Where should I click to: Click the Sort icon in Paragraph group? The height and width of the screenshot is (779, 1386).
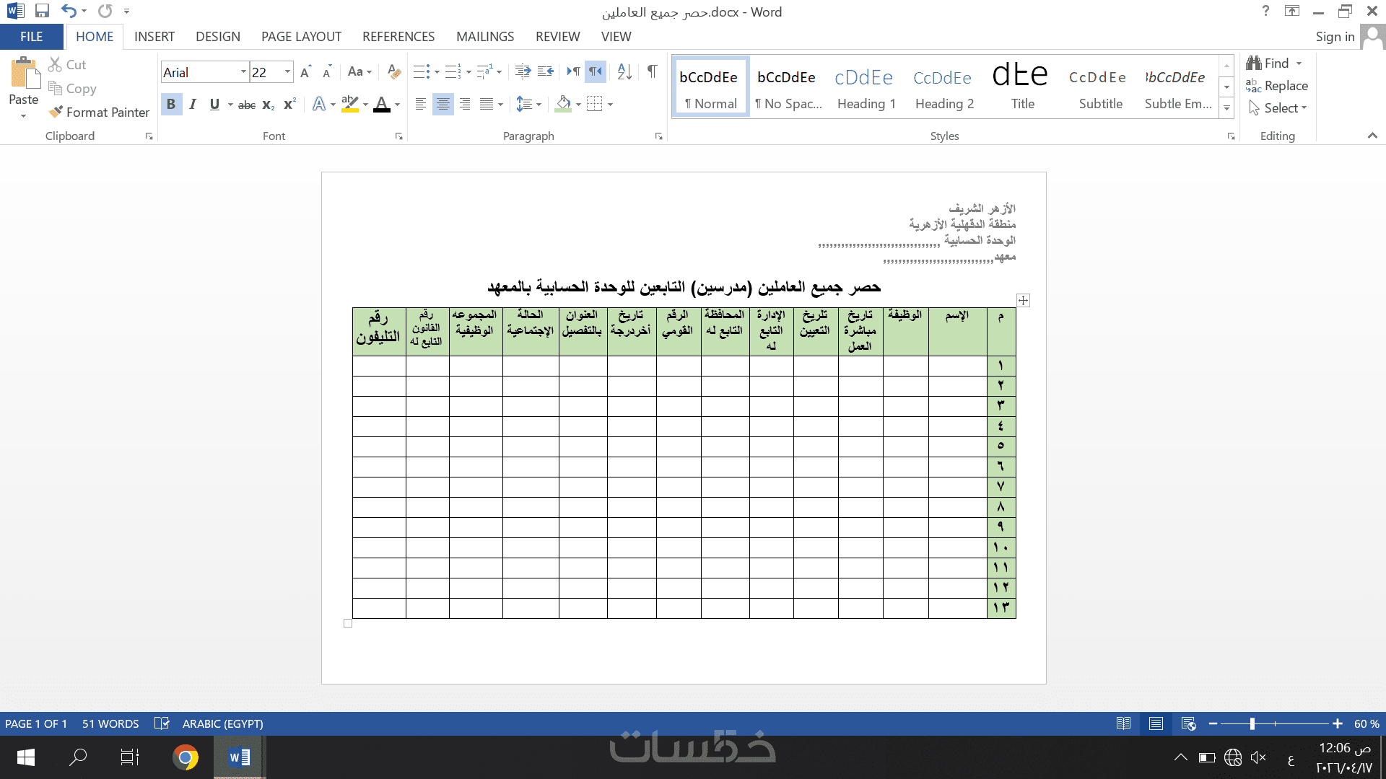coord(624,71)
